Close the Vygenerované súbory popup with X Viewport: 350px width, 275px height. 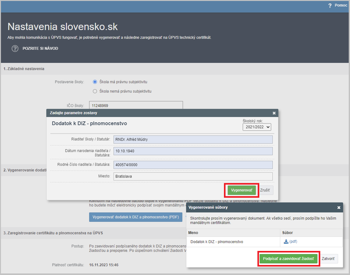coord(339,207)
